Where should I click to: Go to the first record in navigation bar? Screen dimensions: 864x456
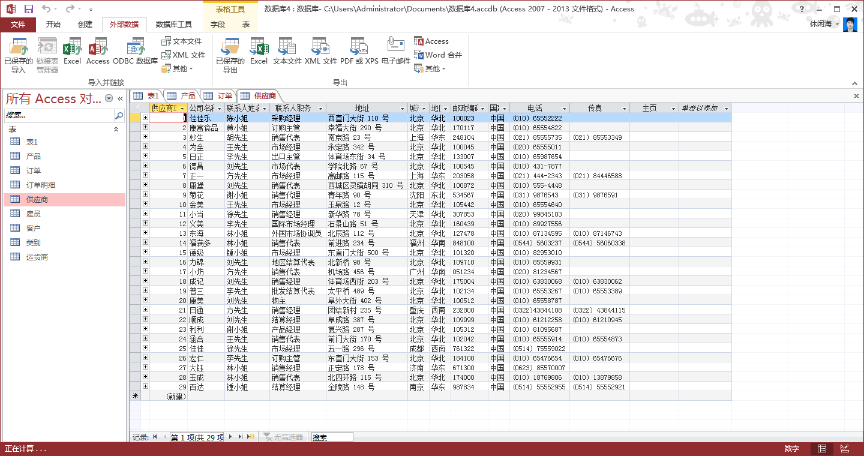tap(155, 437)
